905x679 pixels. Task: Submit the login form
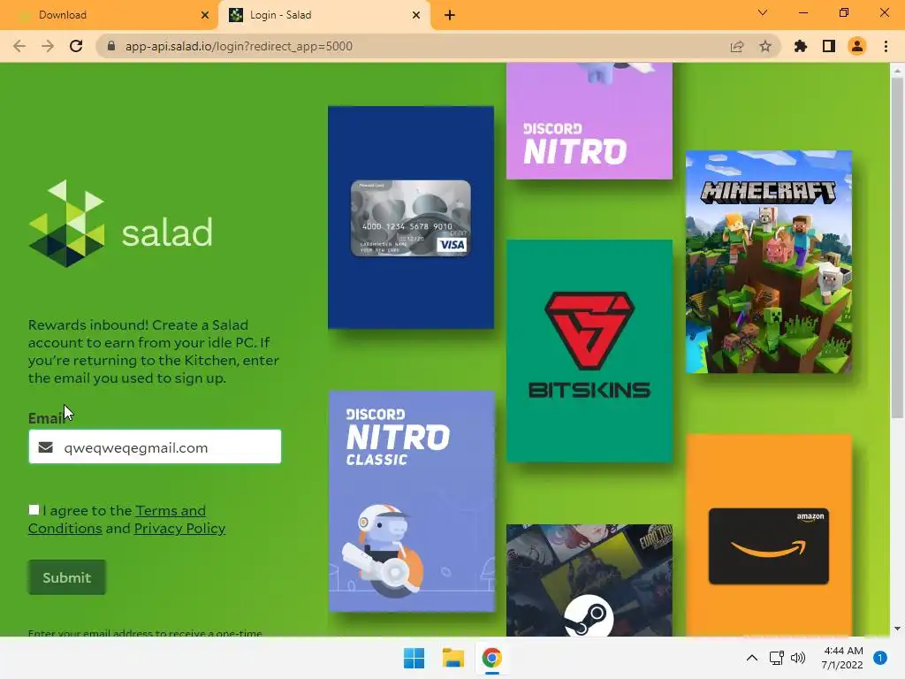[67, 576]
